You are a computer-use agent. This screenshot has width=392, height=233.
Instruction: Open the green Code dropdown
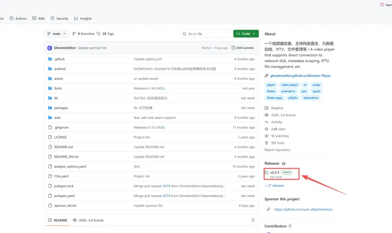point(246,34)
